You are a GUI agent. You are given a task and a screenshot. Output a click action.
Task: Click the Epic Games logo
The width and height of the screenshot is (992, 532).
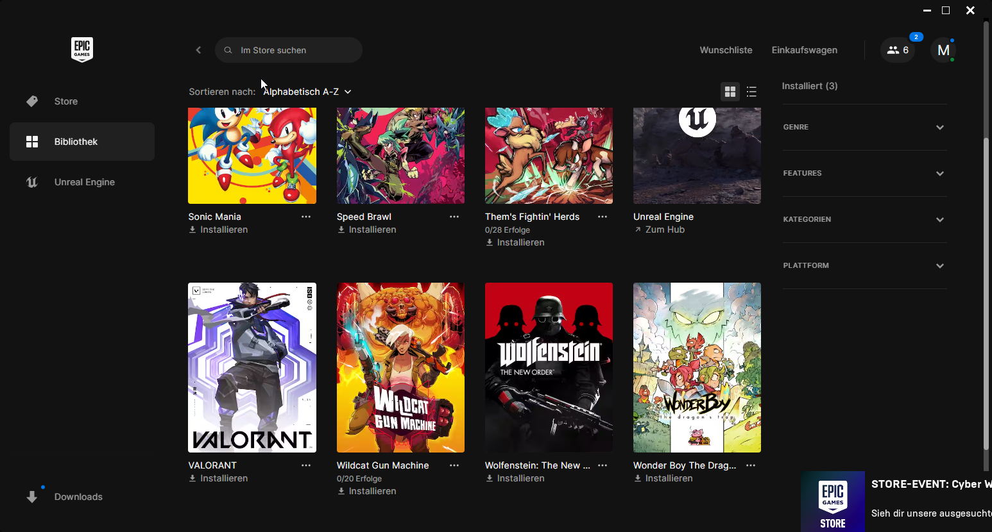81,49
